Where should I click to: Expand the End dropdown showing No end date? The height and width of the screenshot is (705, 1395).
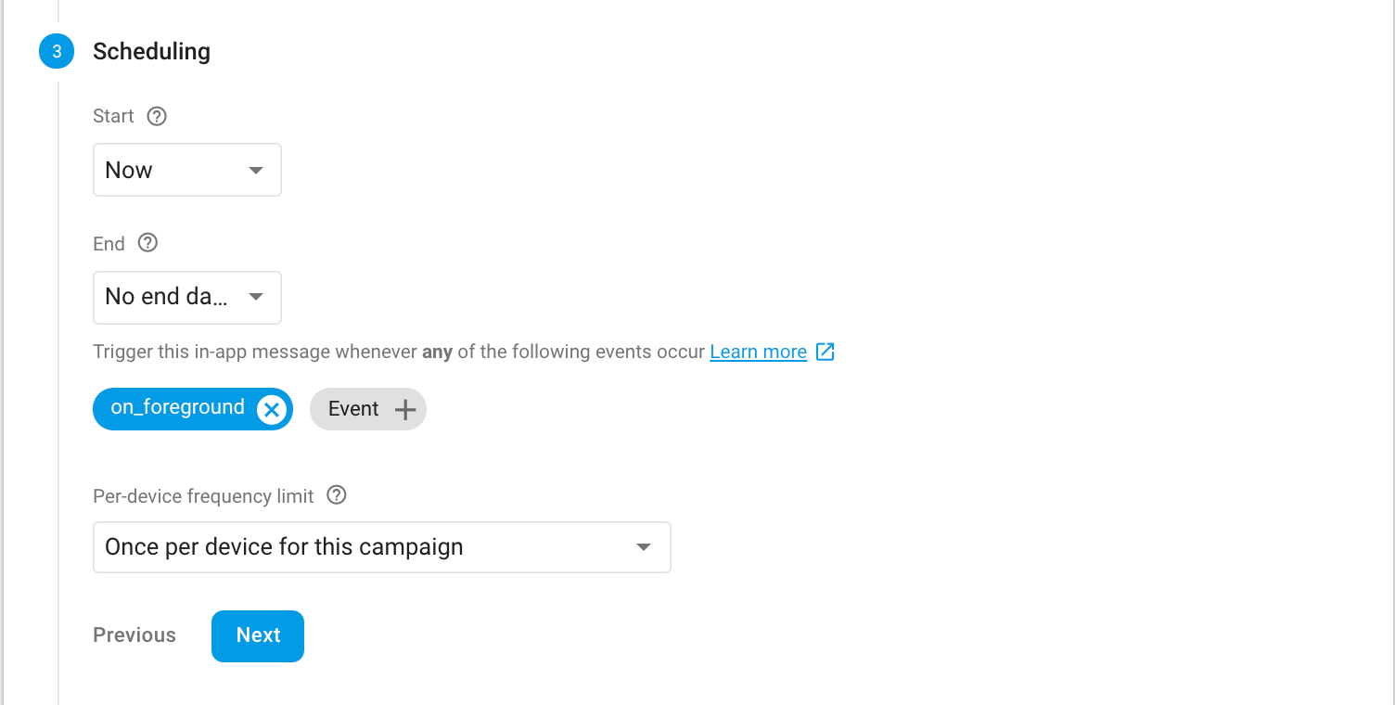186,297
